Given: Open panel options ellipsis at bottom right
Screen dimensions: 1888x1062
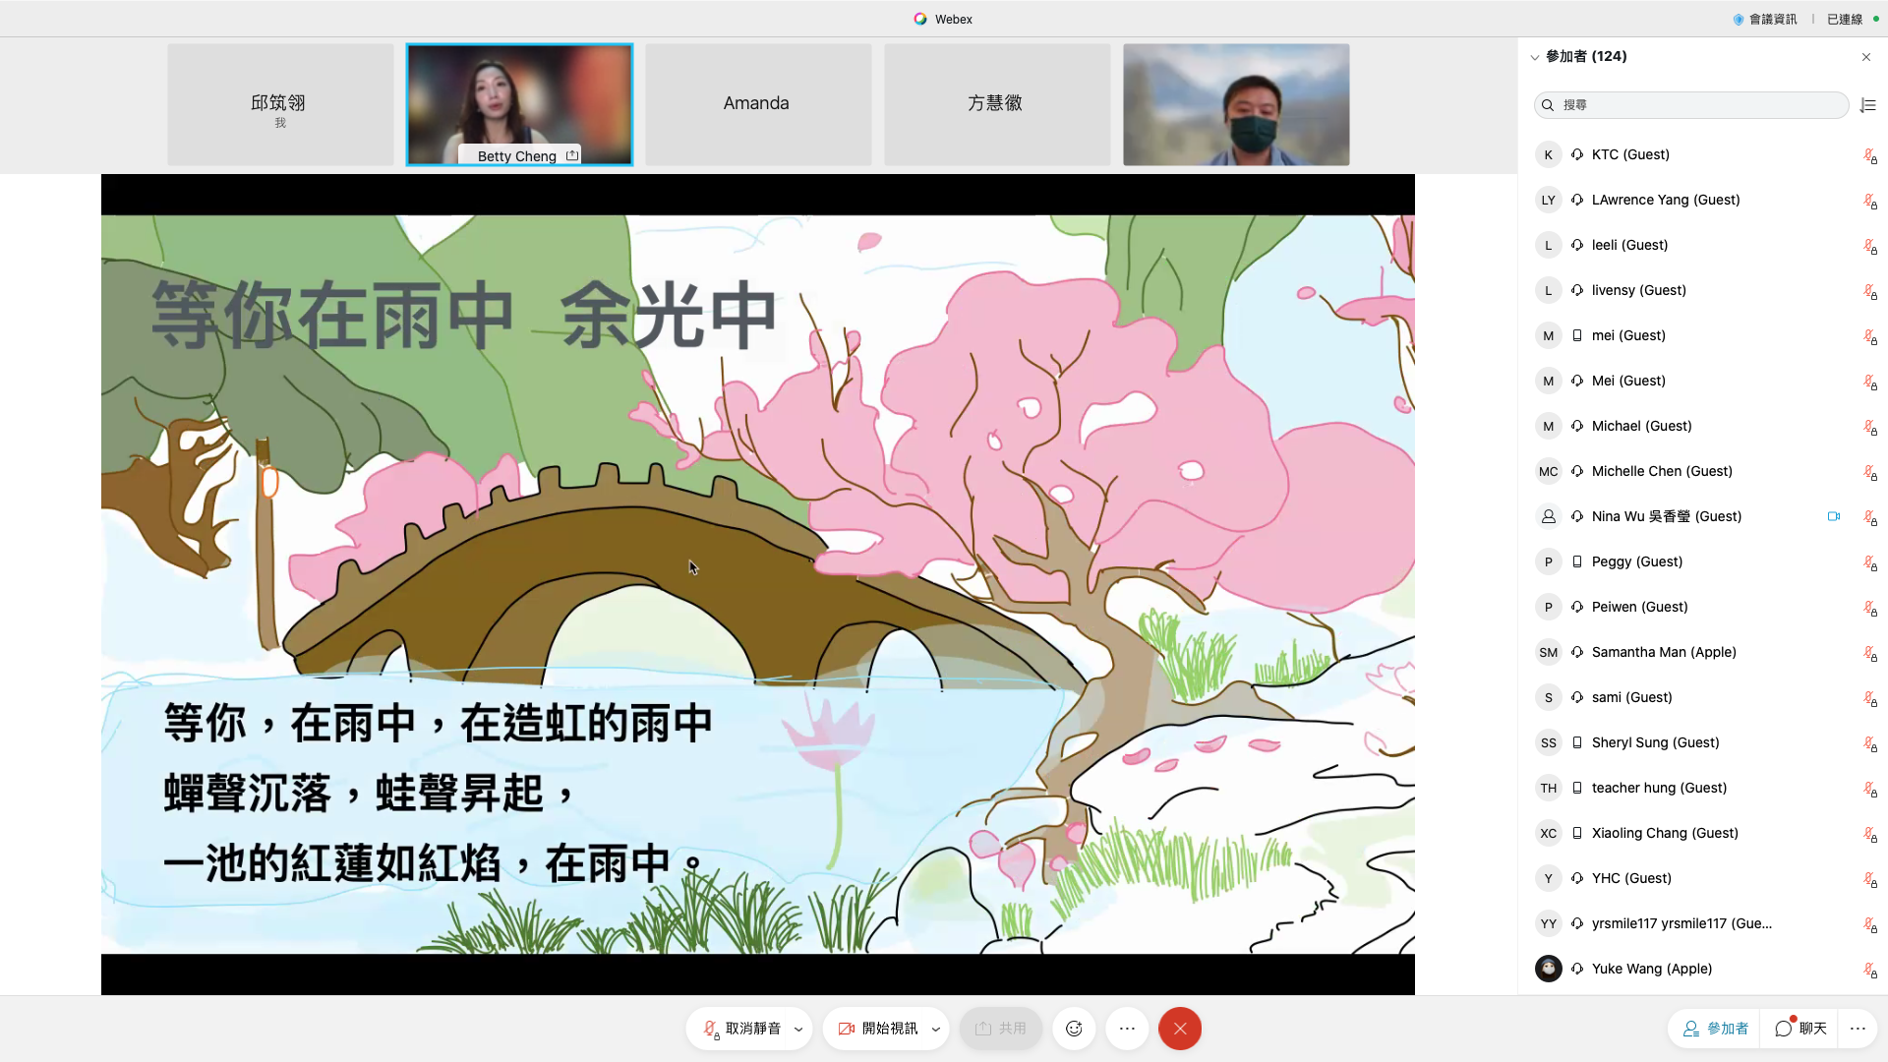Looking at the screenshot, I should coord(1858,1029).
